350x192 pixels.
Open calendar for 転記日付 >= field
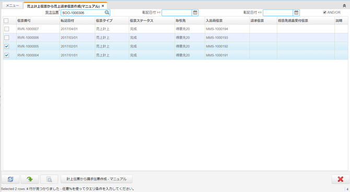coord(195,13)
